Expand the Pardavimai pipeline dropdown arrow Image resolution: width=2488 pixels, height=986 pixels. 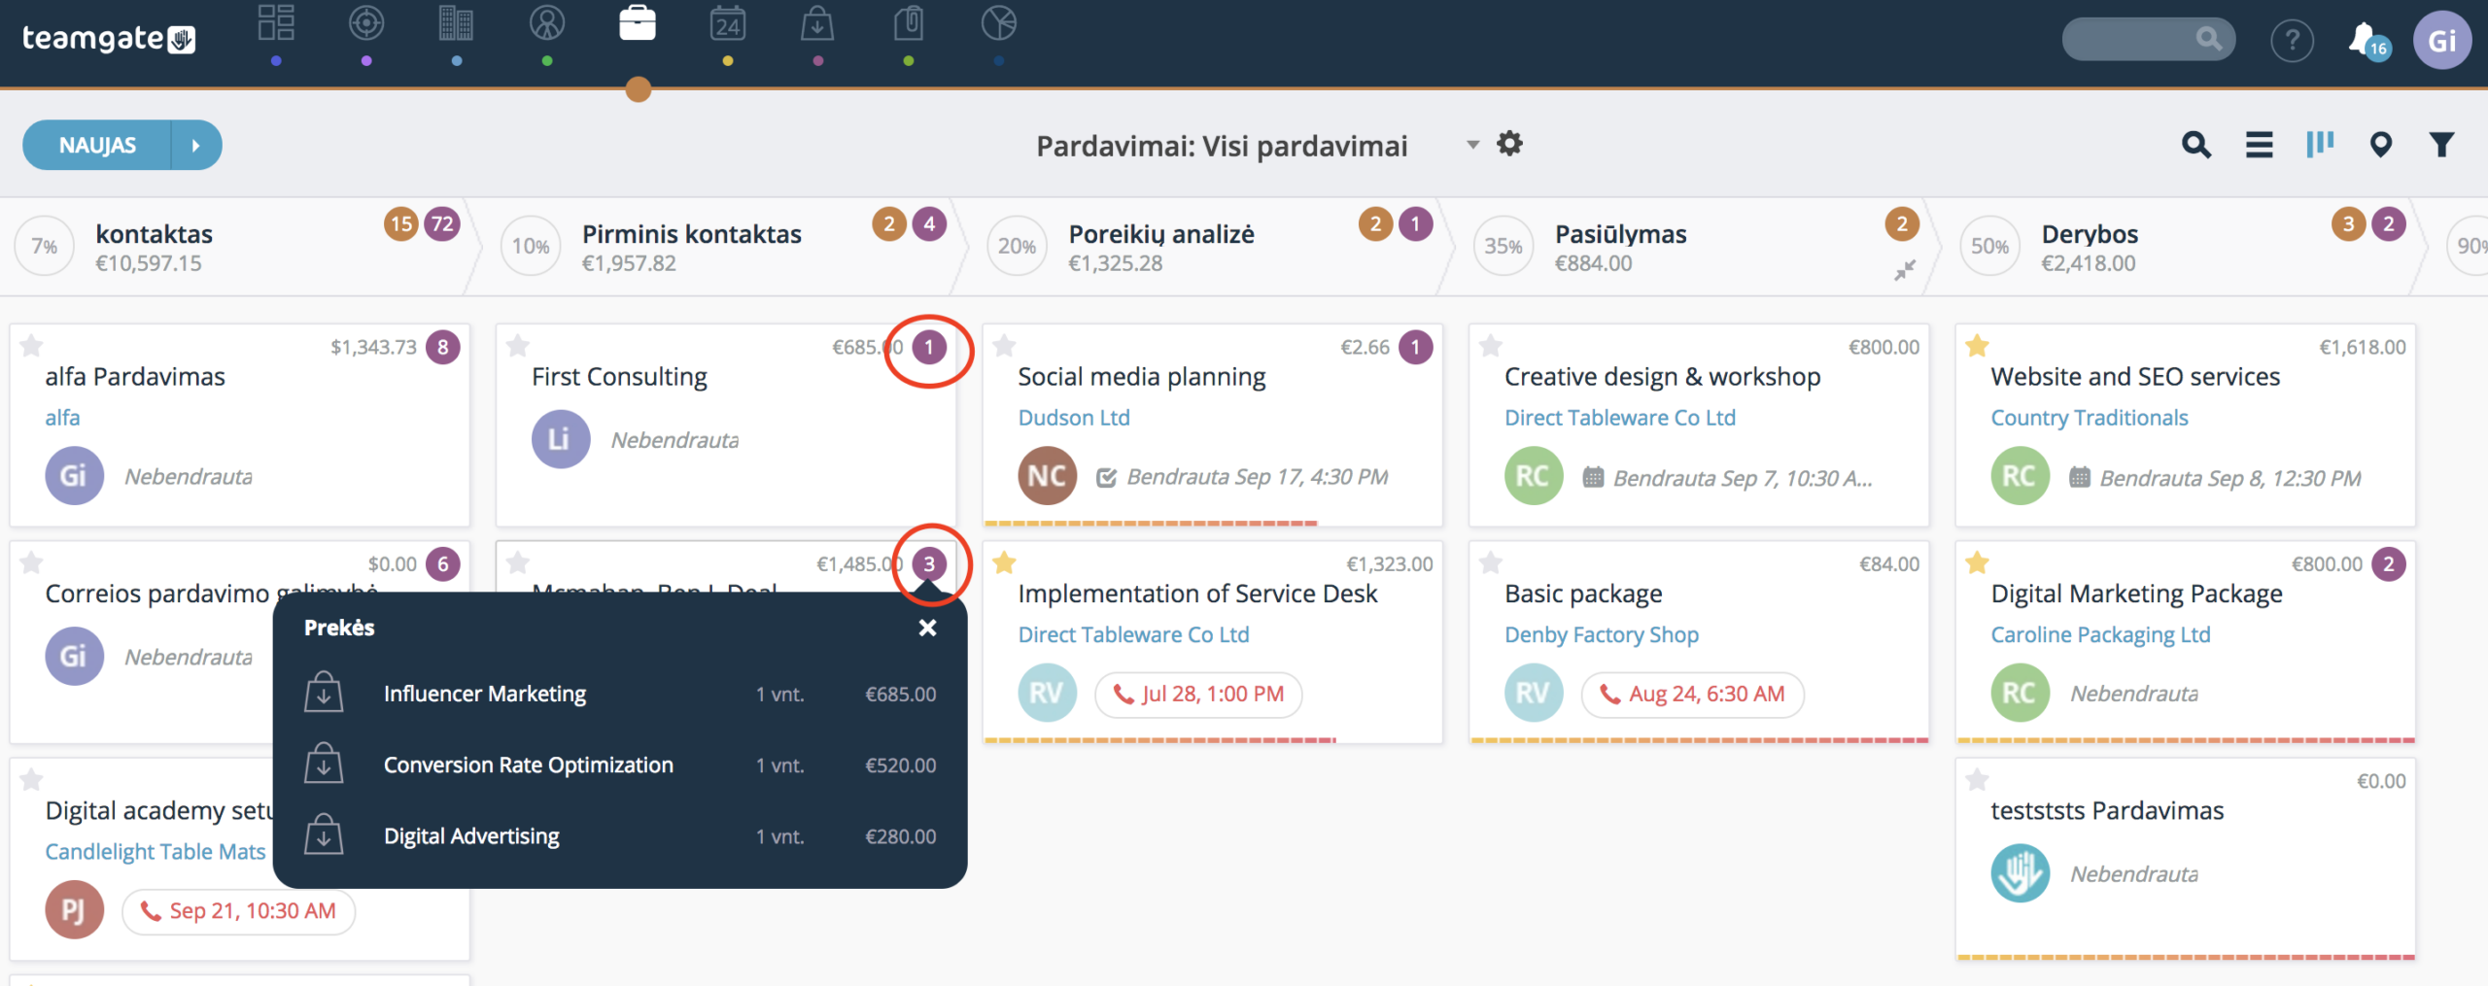[x=1472, y=145]
